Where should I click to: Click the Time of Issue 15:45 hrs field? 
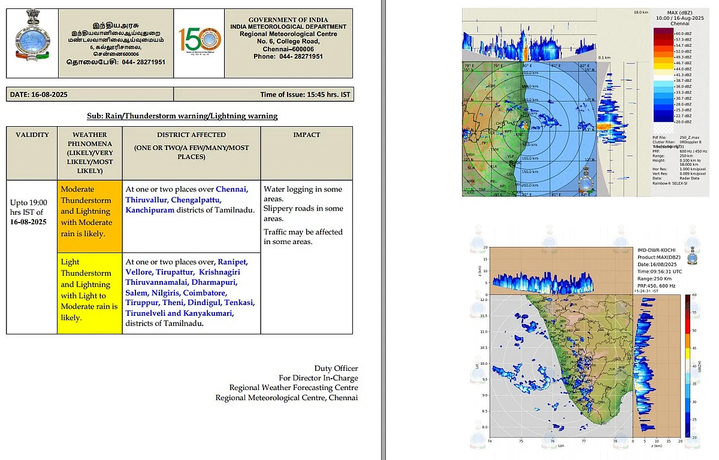click(263, 94)
